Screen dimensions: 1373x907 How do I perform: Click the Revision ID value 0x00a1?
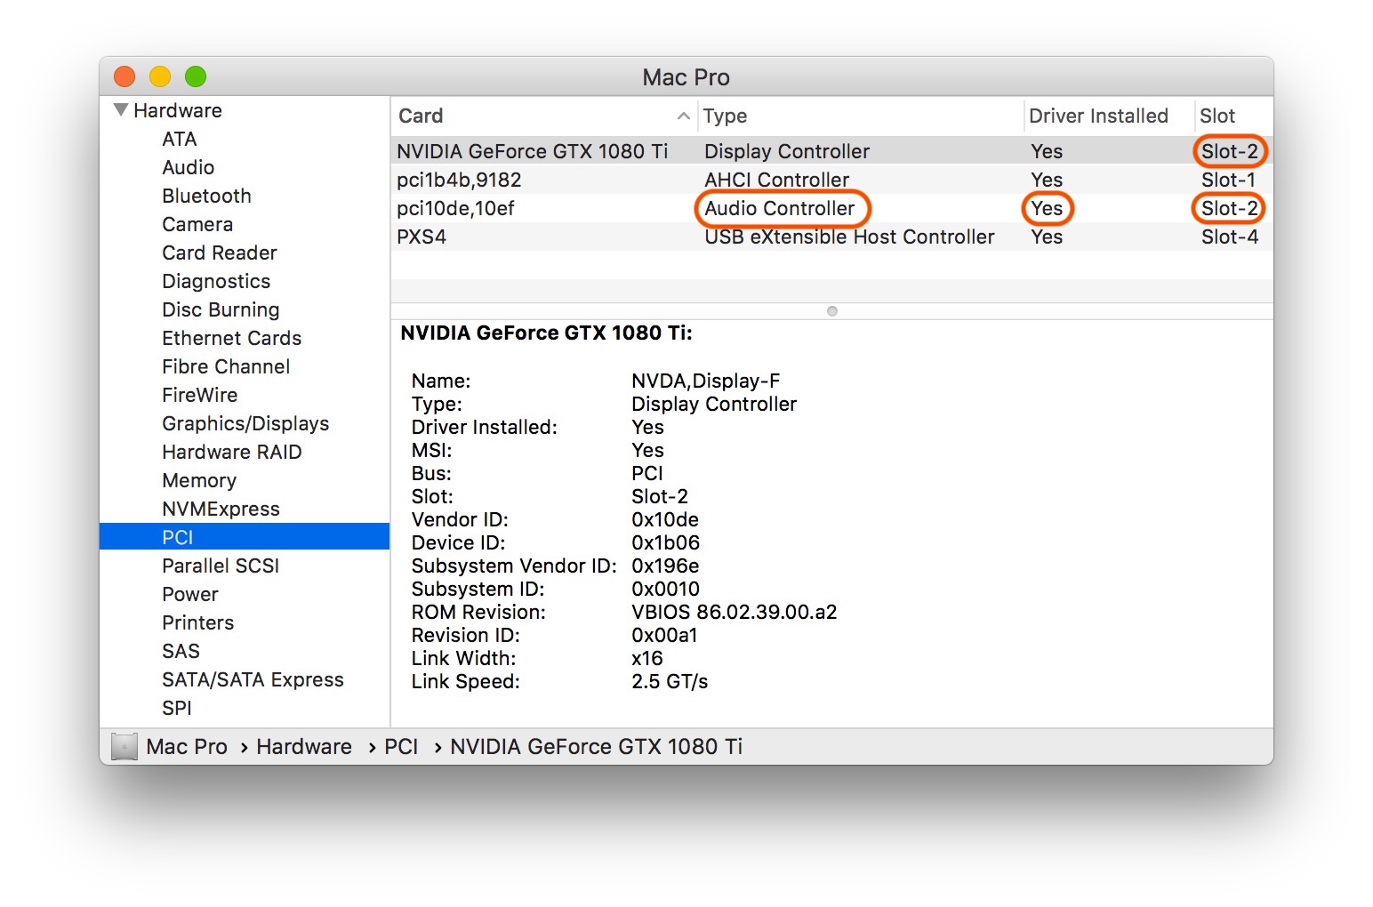[664, 635]
